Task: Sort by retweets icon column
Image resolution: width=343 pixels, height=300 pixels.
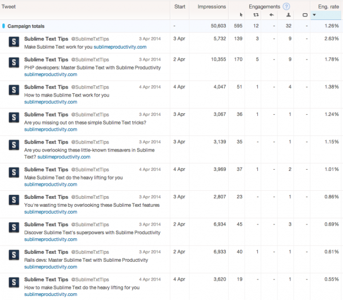Action: tap(257, 15)
